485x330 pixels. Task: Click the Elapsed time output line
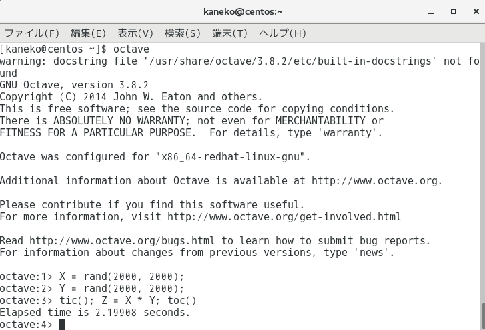coord(95,313)
